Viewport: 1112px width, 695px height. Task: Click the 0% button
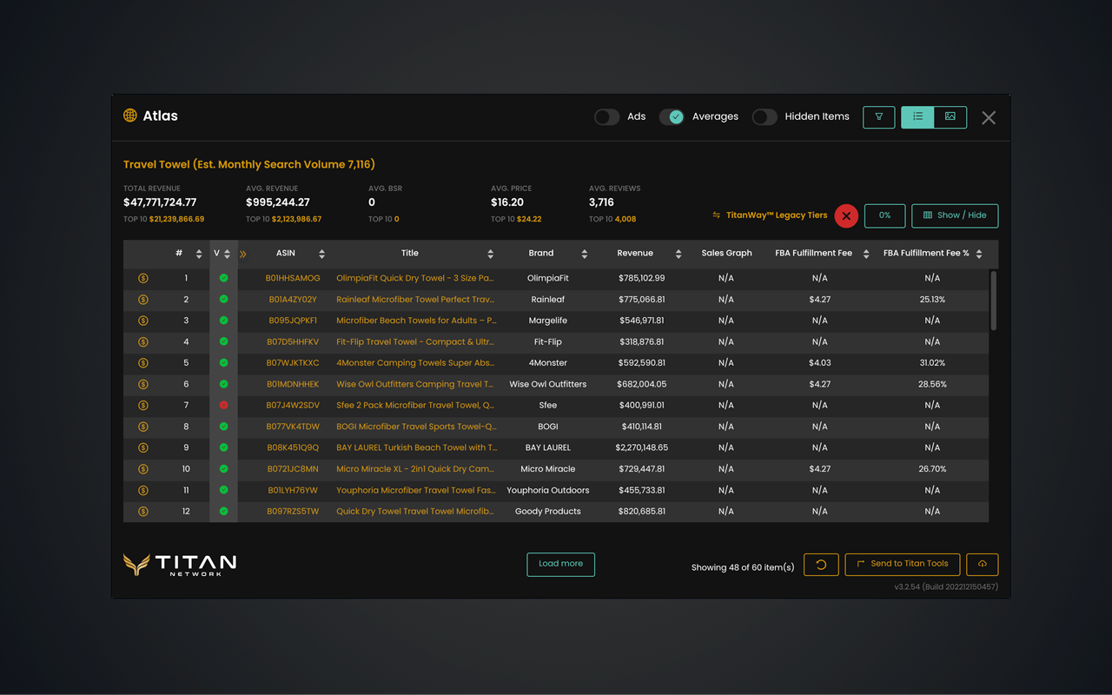884,215
